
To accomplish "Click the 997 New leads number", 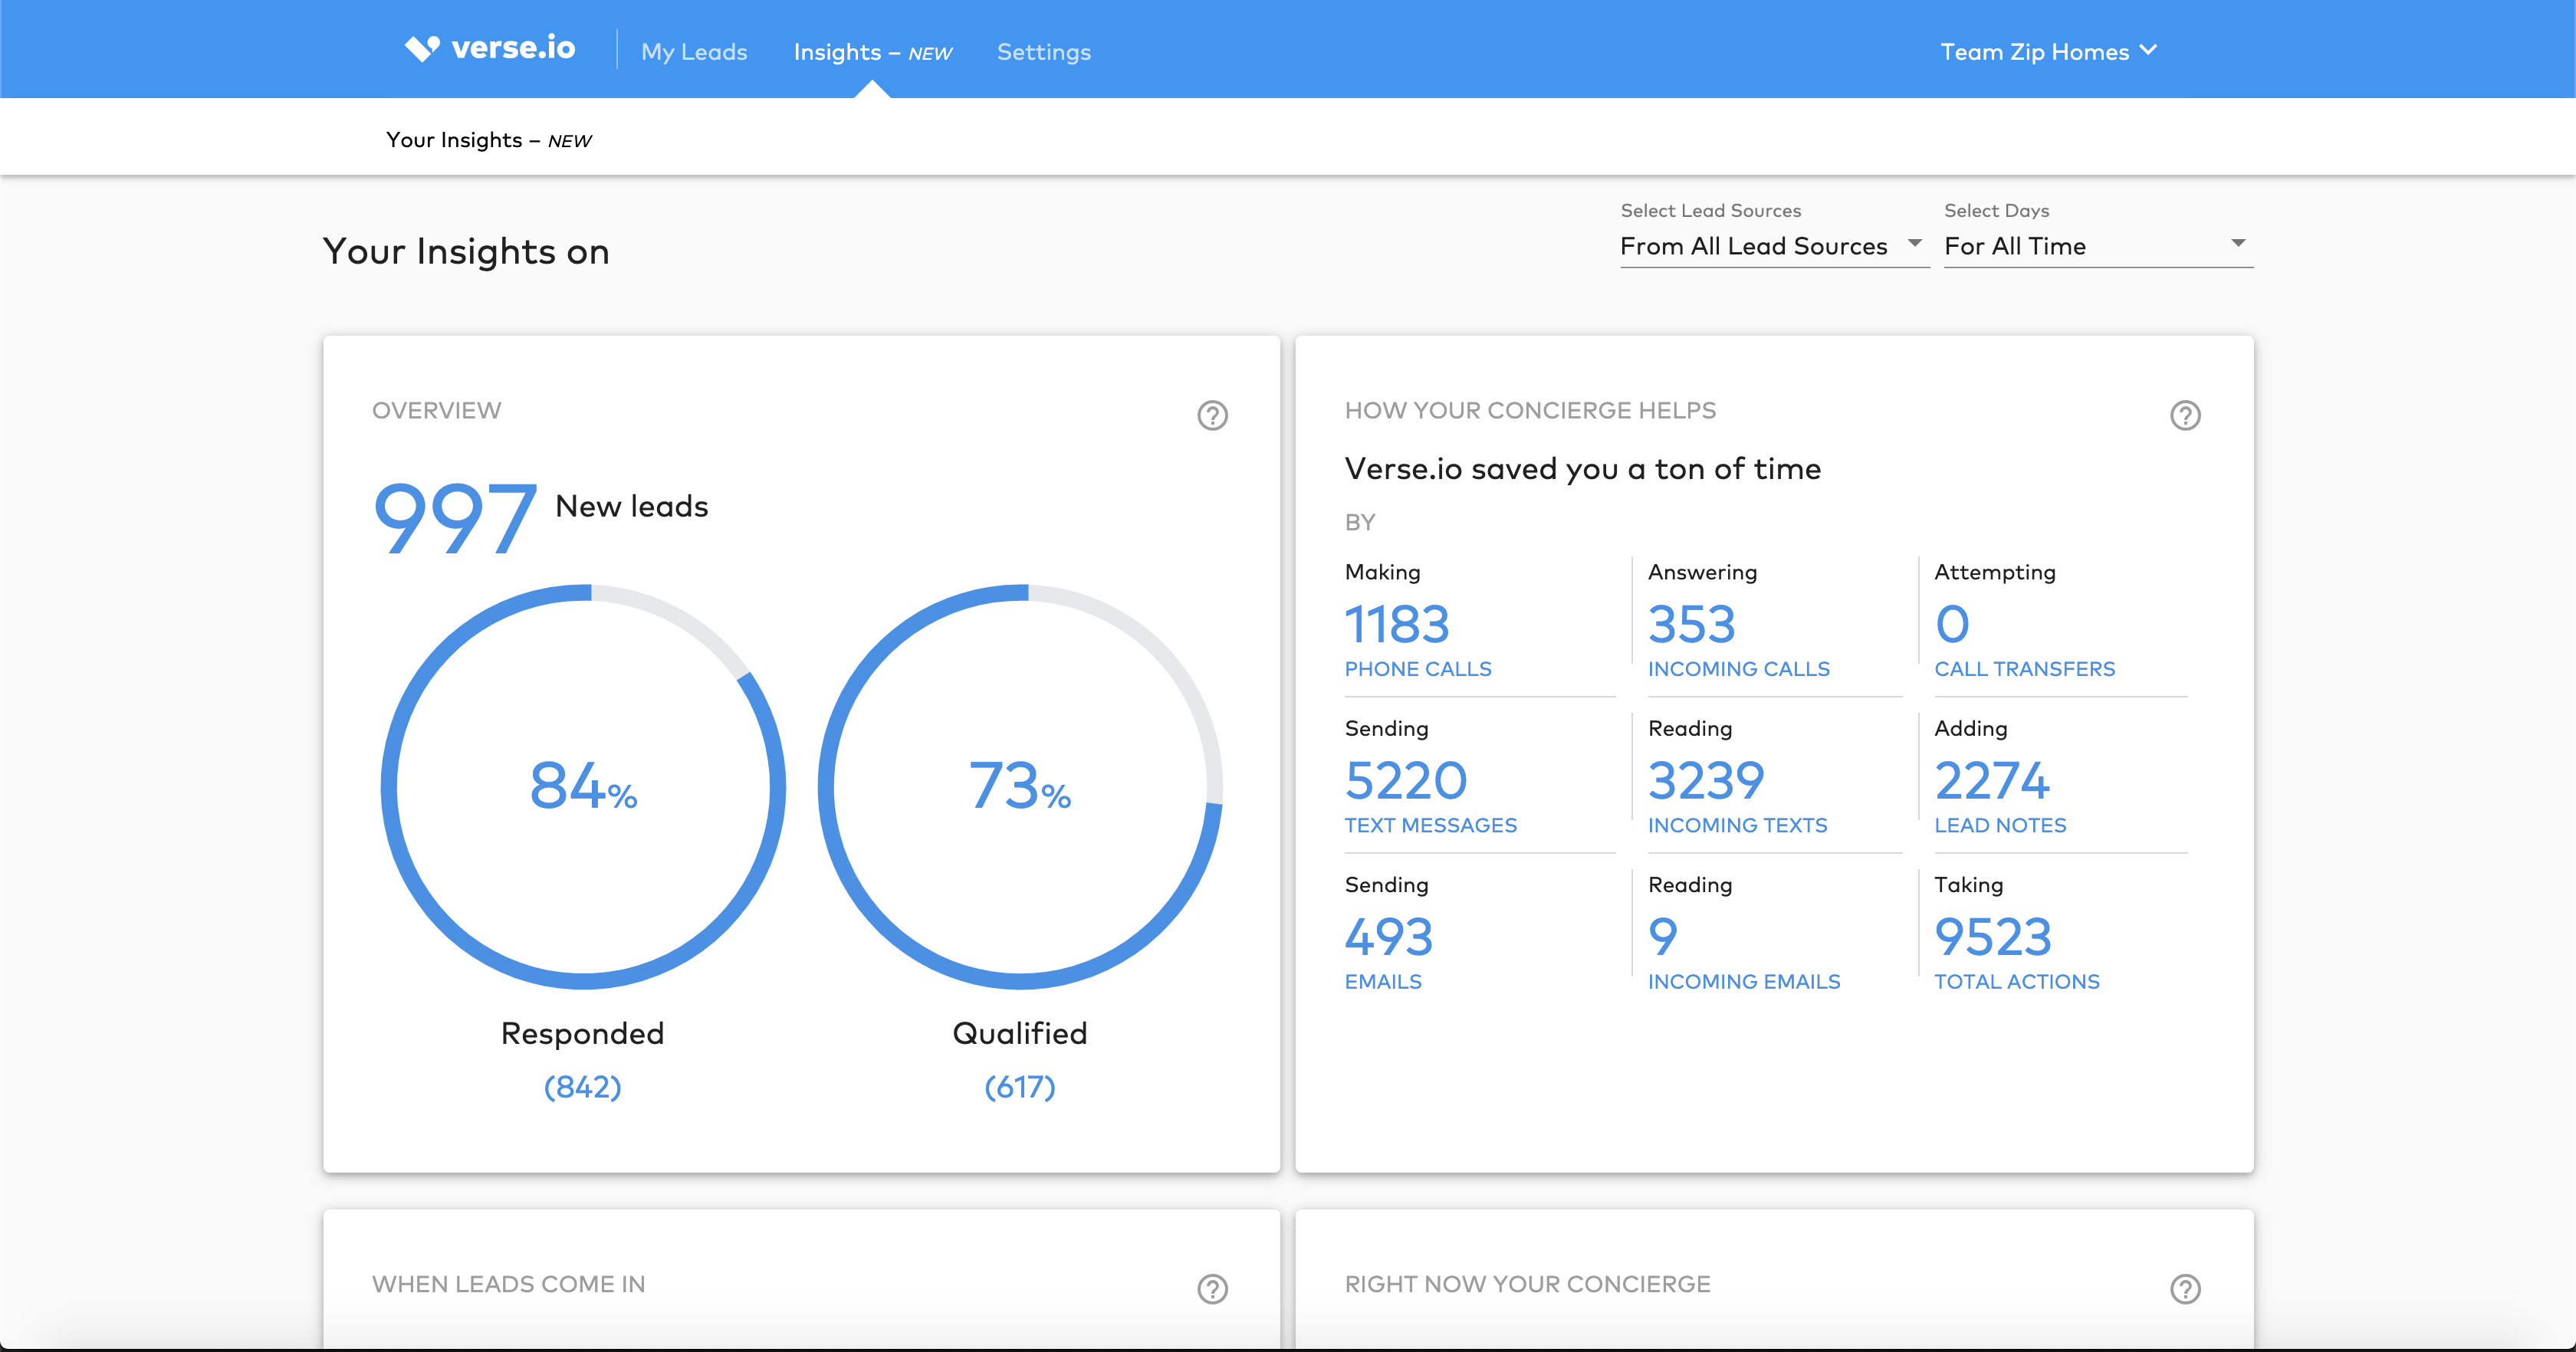I will tap(455, 518).
